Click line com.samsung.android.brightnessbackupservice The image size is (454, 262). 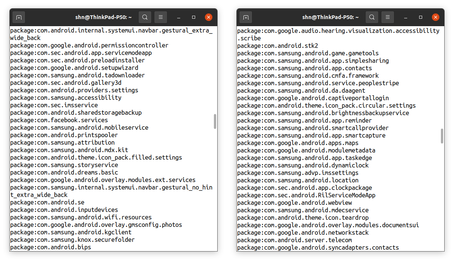[323, 113]
